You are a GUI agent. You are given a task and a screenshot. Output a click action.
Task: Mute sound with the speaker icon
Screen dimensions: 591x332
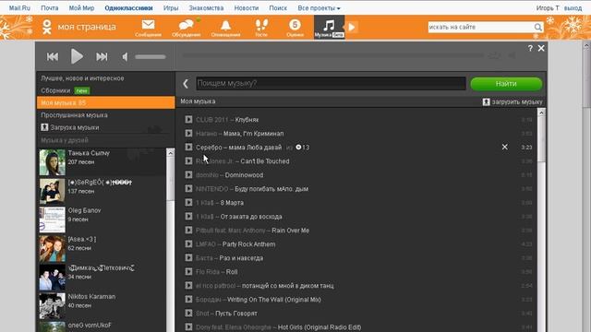click(x=126, y=57)
